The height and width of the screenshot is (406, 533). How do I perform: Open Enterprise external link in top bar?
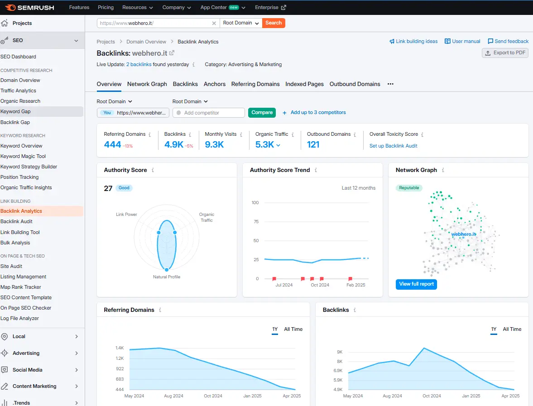[270, 8]
